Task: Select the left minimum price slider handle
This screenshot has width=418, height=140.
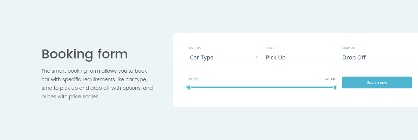Action: (x=189, y=87)
